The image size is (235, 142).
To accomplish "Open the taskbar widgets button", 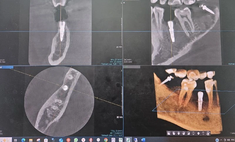I will point(6,140).
